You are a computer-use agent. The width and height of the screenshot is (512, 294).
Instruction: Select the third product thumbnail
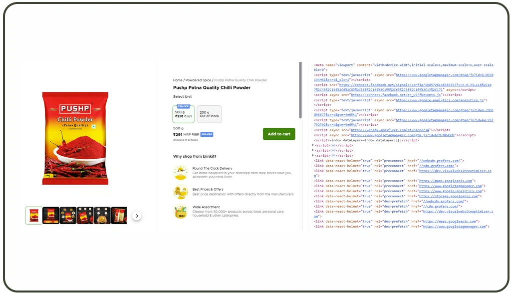point(68,216)
